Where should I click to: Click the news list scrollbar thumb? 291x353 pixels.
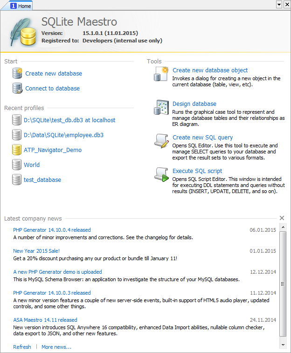[283, 284]
